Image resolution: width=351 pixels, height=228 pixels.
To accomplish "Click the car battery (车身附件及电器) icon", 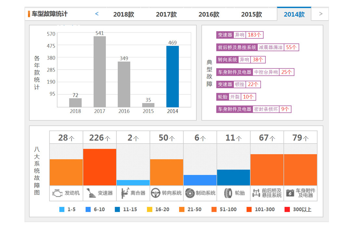I will click(290, 193).
